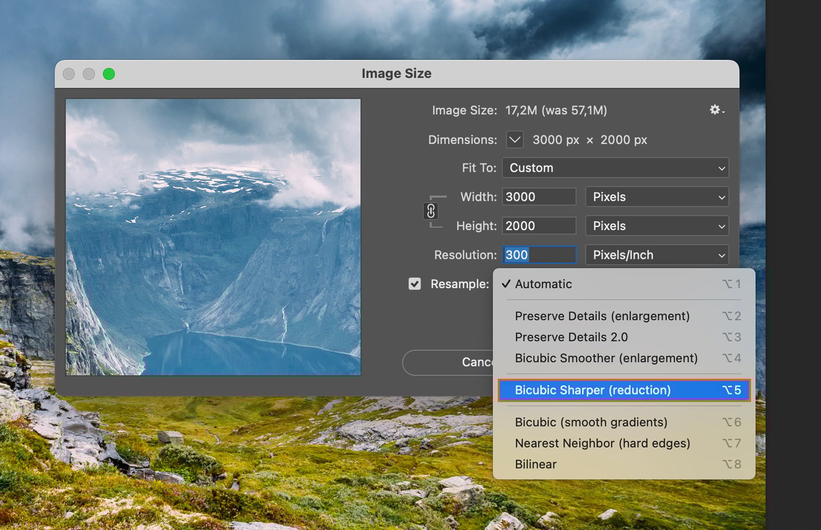The image size is (821, 530).
Task: Click the image preview thumbnail
Action: point(213,237)
